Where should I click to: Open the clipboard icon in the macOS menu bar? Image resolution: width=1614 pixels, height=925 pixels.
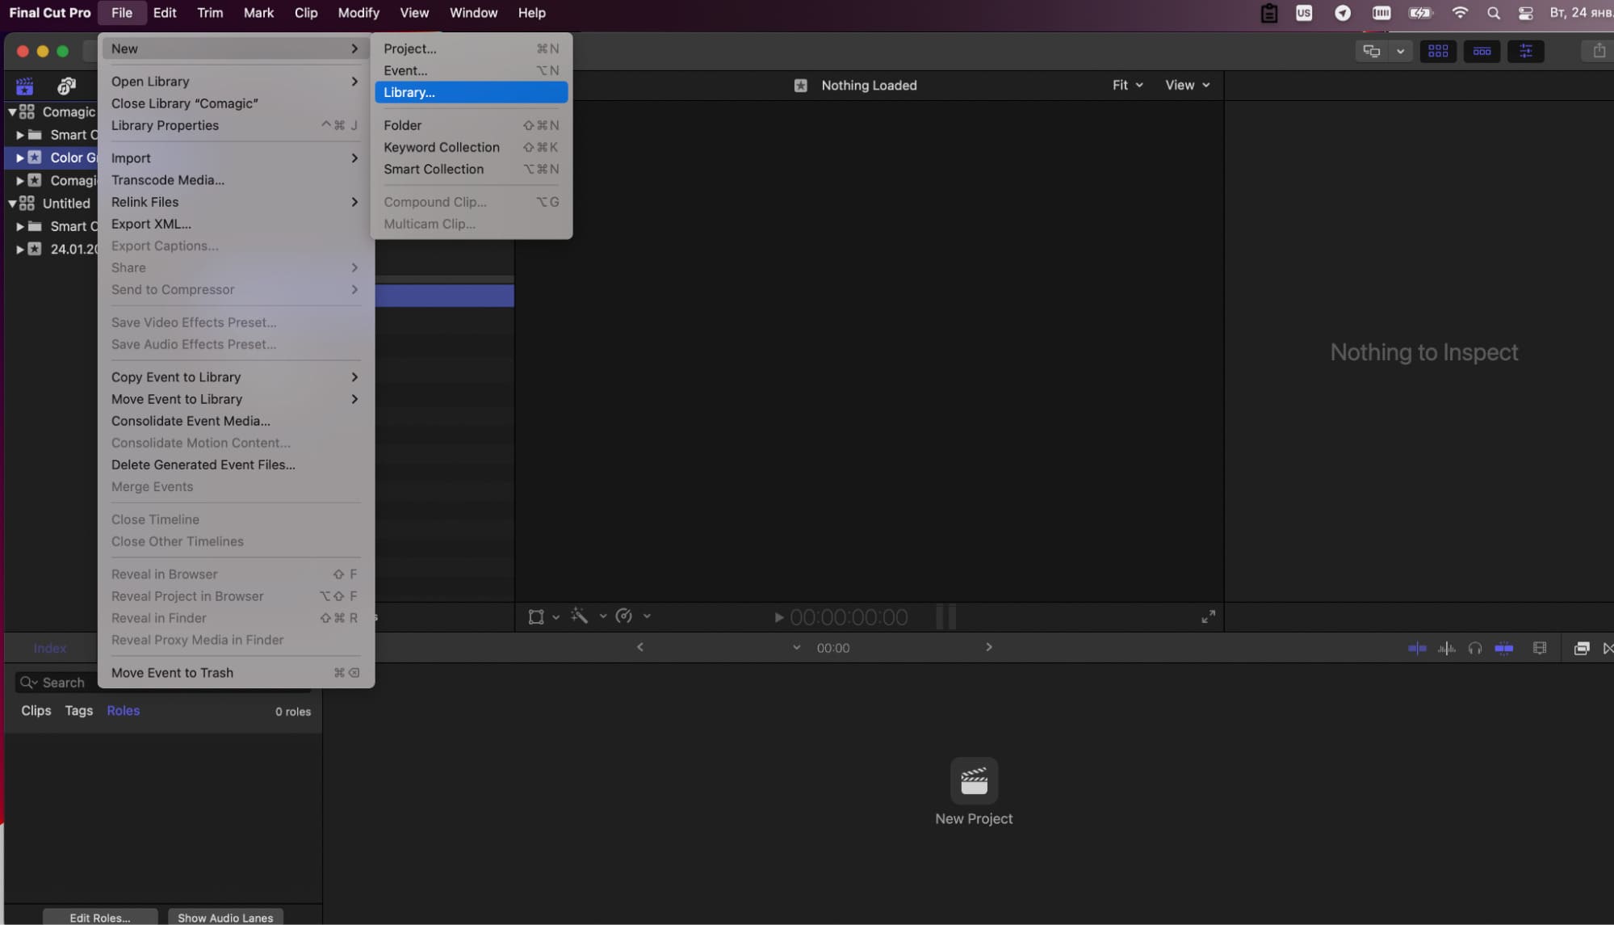(1269, 13)
